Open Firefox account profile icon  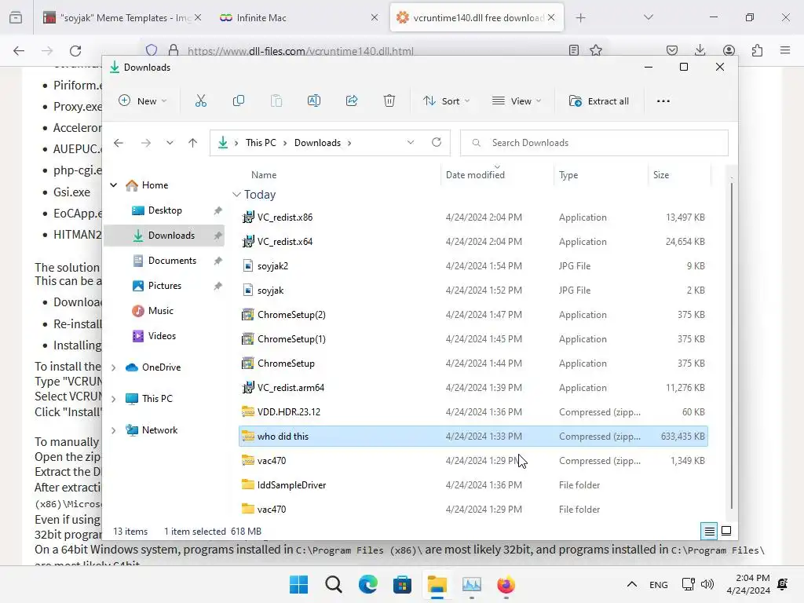pos(729,50)
